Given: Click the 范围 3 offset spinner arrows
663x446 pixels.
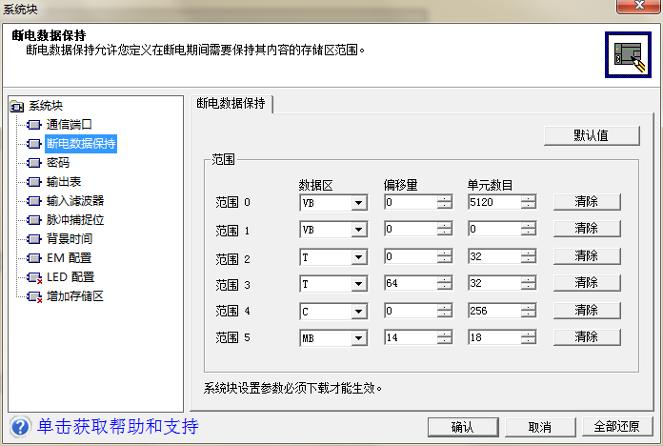Looking at the screenshot, I should click(445, 284).
